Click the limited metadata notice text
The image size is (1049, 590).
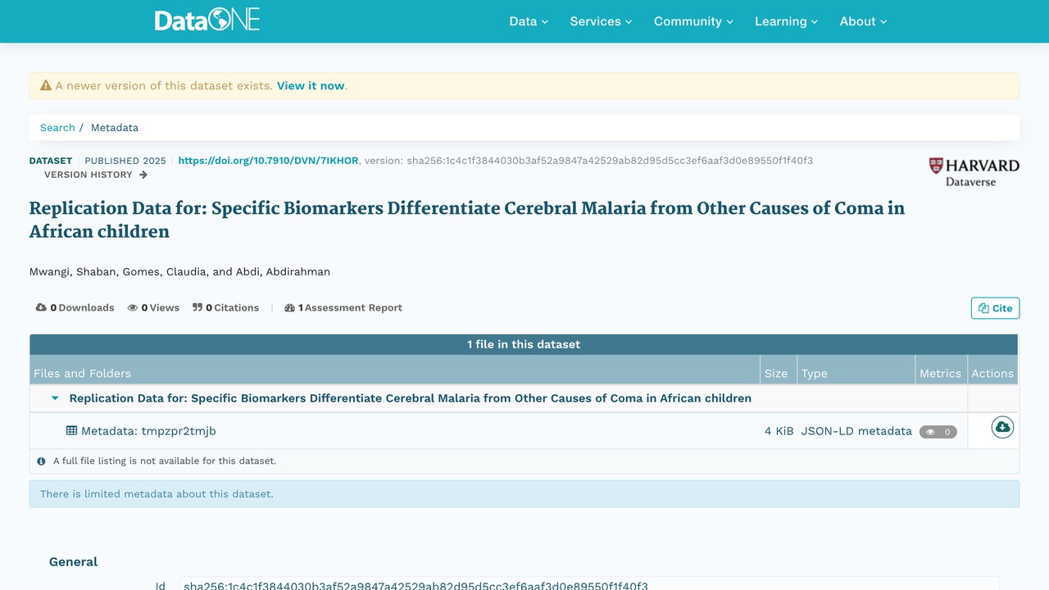(x=157, y=494)
